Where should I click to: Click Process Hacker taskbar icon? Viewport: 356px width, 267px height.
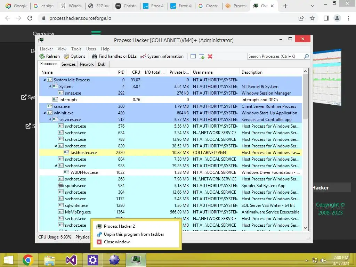(x=136, y=260)
